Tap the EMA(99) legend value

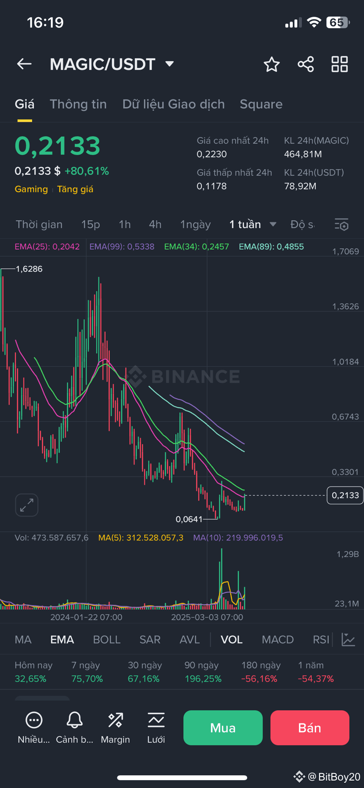point(122,247)
